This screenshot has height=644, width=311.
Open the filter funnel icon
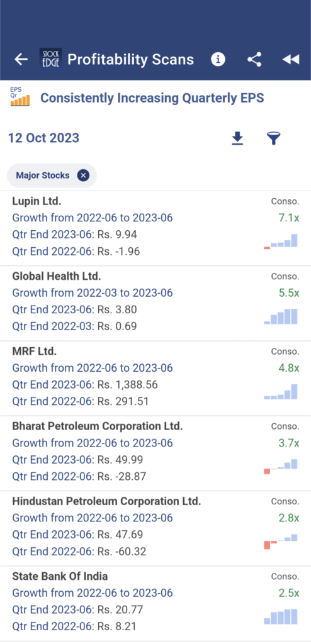[x=273, y=138]
